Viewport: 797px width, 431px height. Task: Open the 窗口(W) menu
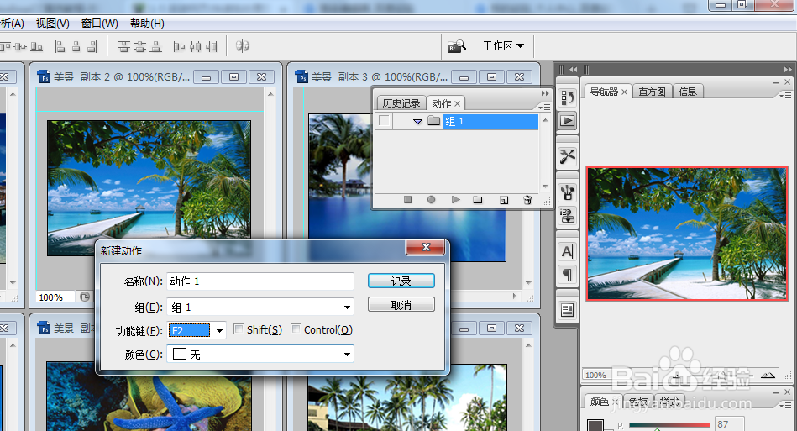(100, 24)
